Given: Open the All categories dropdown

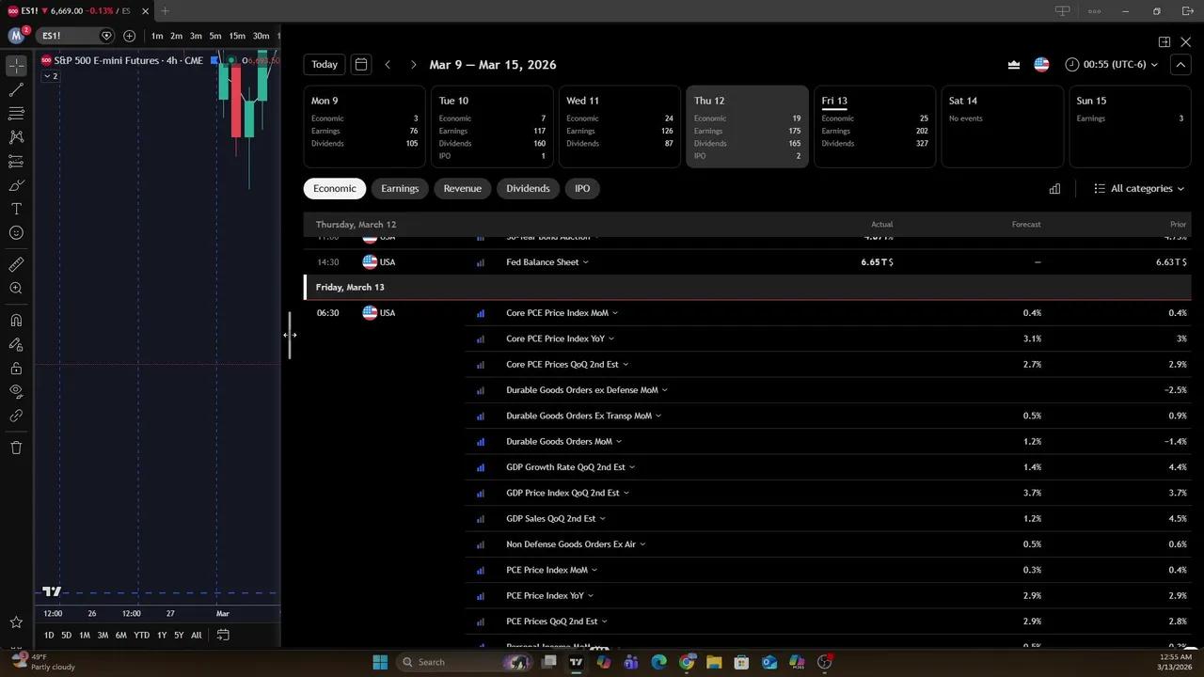Looking at the screenshot, I should (x=1139, y=189).
